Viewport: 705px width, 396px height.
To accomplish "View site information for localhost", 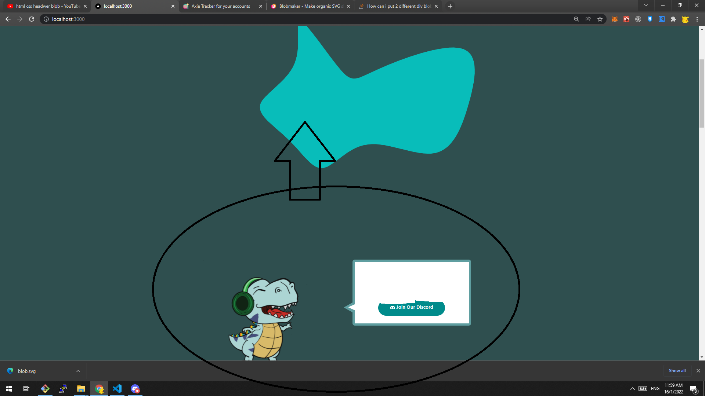I will point(46,19).
